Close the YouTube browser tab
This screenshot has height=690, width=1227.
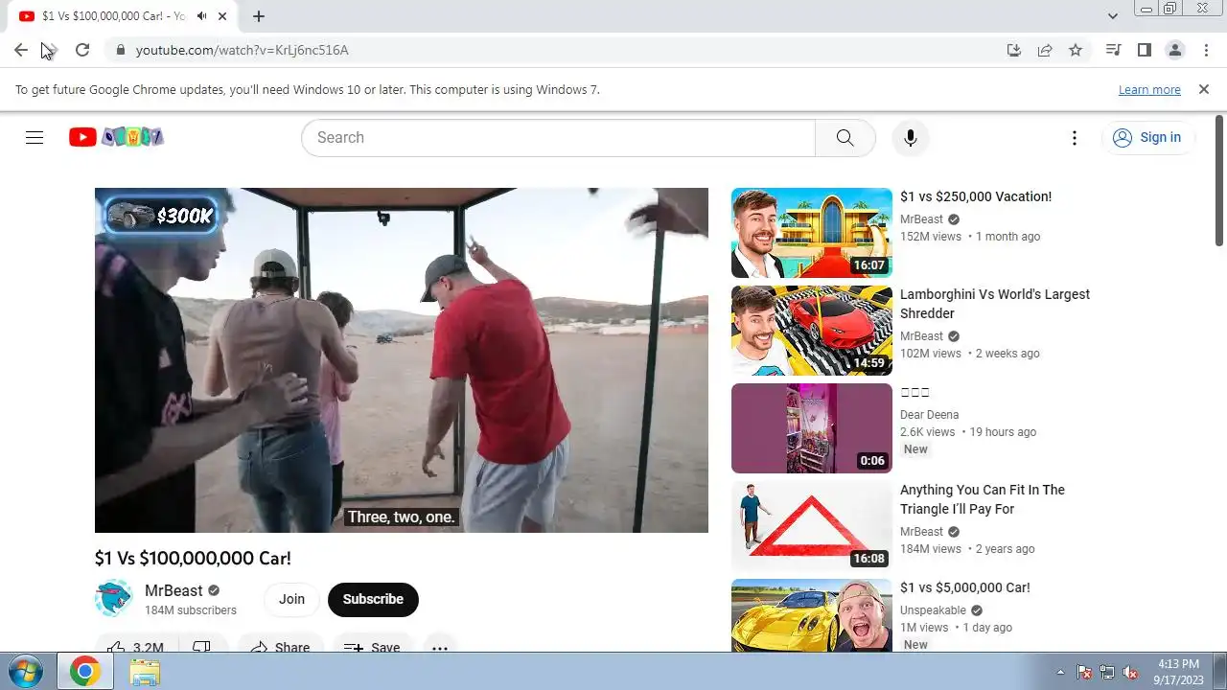[223, 16]
